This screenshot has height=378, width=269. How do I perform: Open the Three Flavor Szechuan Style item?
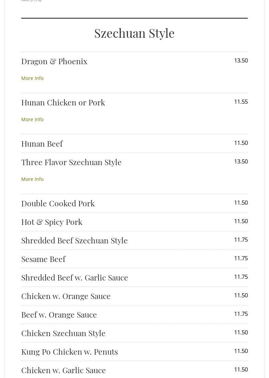[71, 162]
